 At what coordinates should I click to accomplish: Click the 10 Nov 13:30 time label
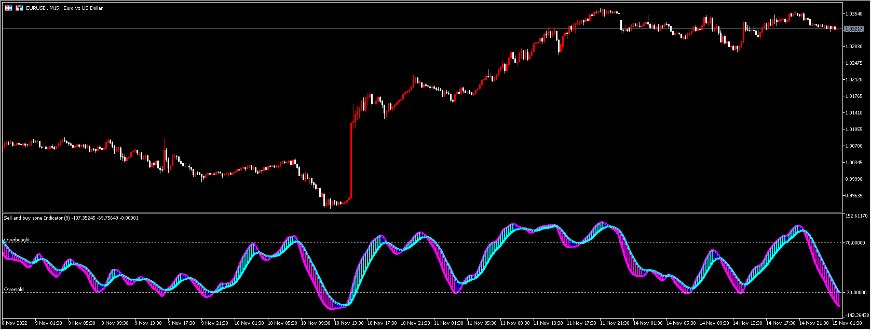(349, 323)
